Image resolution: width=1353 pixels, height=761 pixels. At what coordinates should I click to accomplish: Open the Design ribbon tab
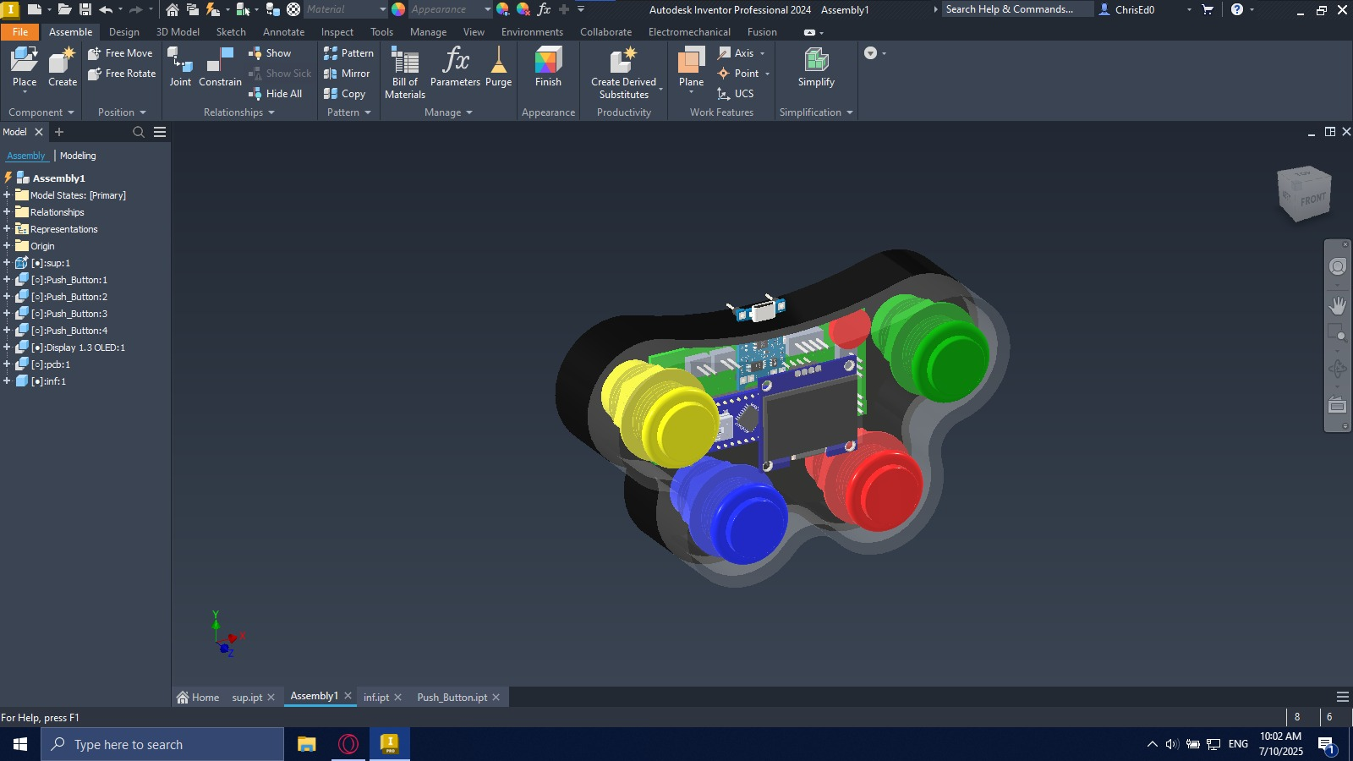[x=124, y=32]
